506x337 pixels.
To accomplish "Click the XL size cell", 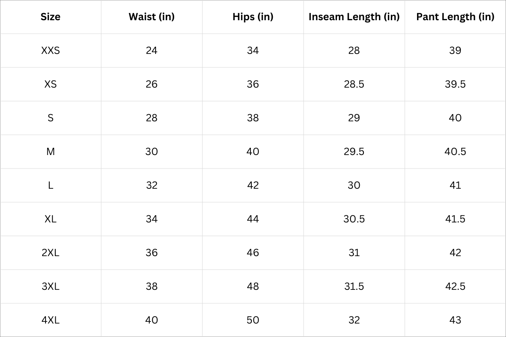I will 51,219.
